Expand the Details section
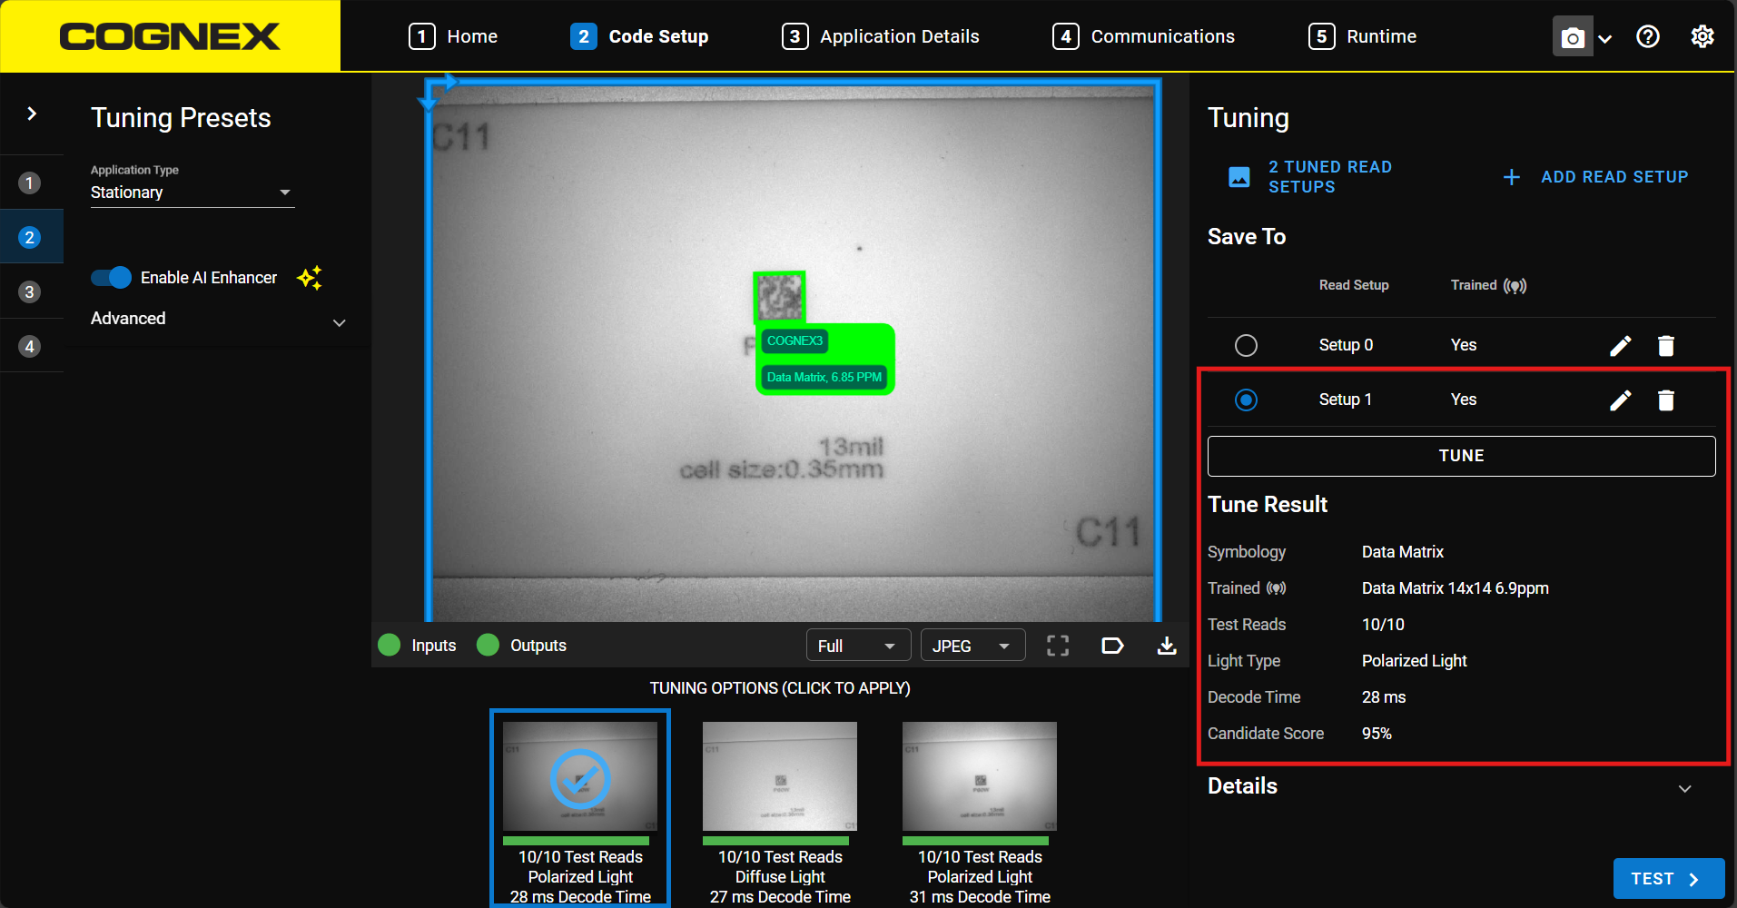The height and width of the screenshot is (908, 1737). tap(1684, 787)
